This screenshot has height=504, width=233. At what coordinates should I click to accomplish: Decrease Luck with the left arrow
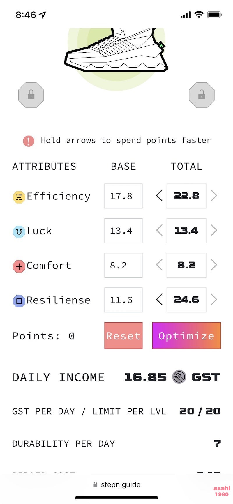coord(159,230)
